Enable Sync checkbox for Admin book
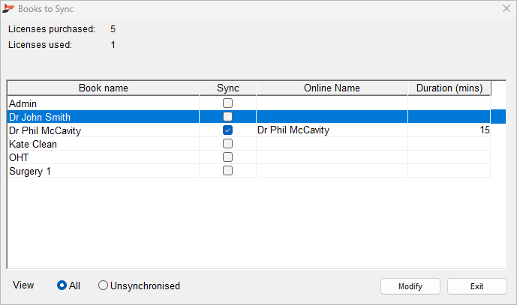This screenshot has height=305, width=517. pyautogui.click(x=228, y=103)
